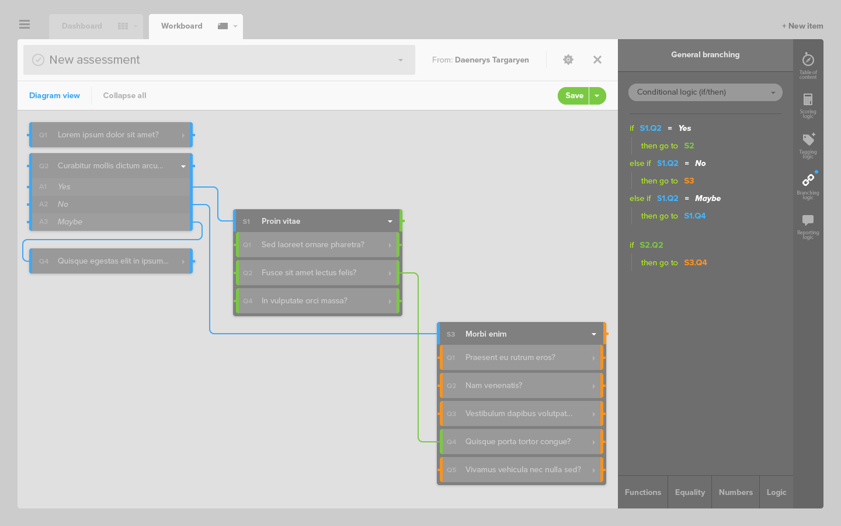Open assessment settings gear
This screenshot has width=841, height=526.
pos(568,60)
